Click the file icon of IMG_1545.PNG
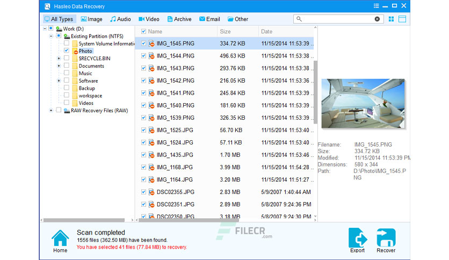 151,44
